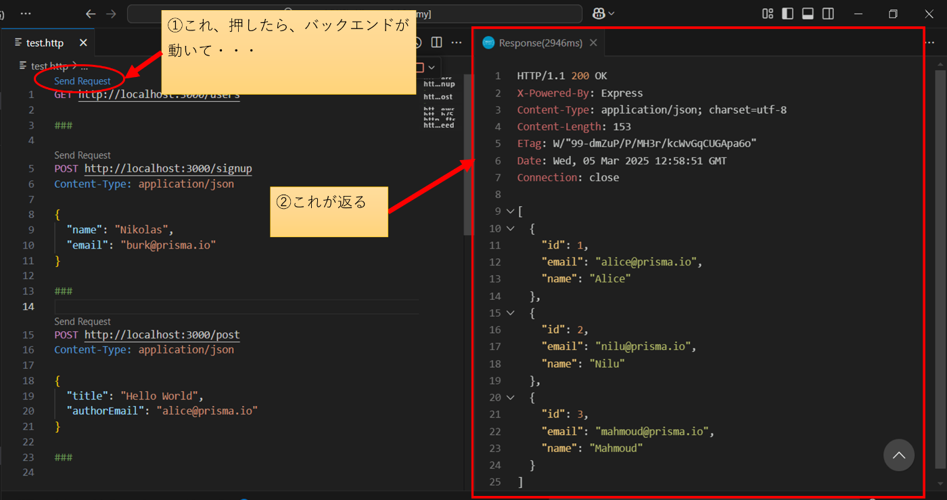This screenshot has width=947, height=500.
Task: Collapse the JSON array at line 9
Action: pos(510,211)
